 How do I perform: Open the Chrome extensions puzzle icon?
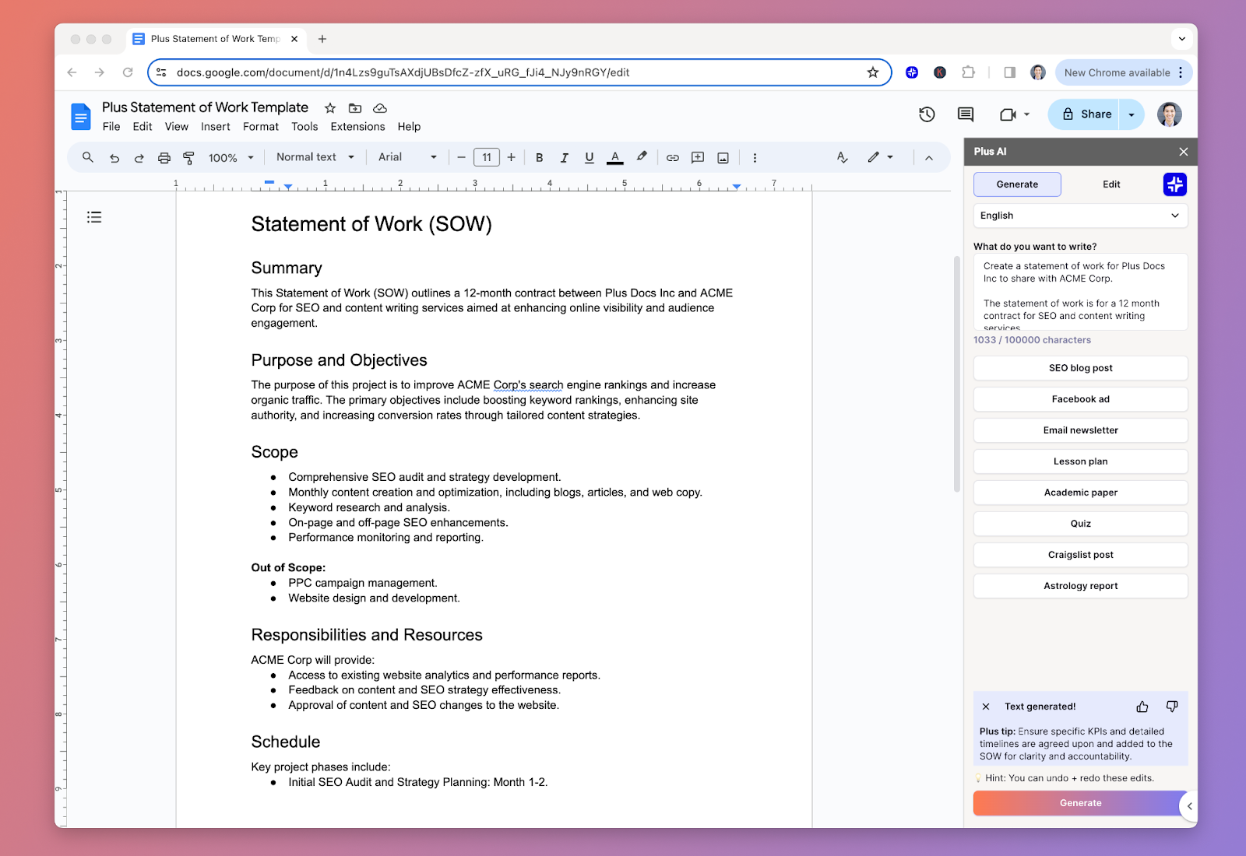968,72
